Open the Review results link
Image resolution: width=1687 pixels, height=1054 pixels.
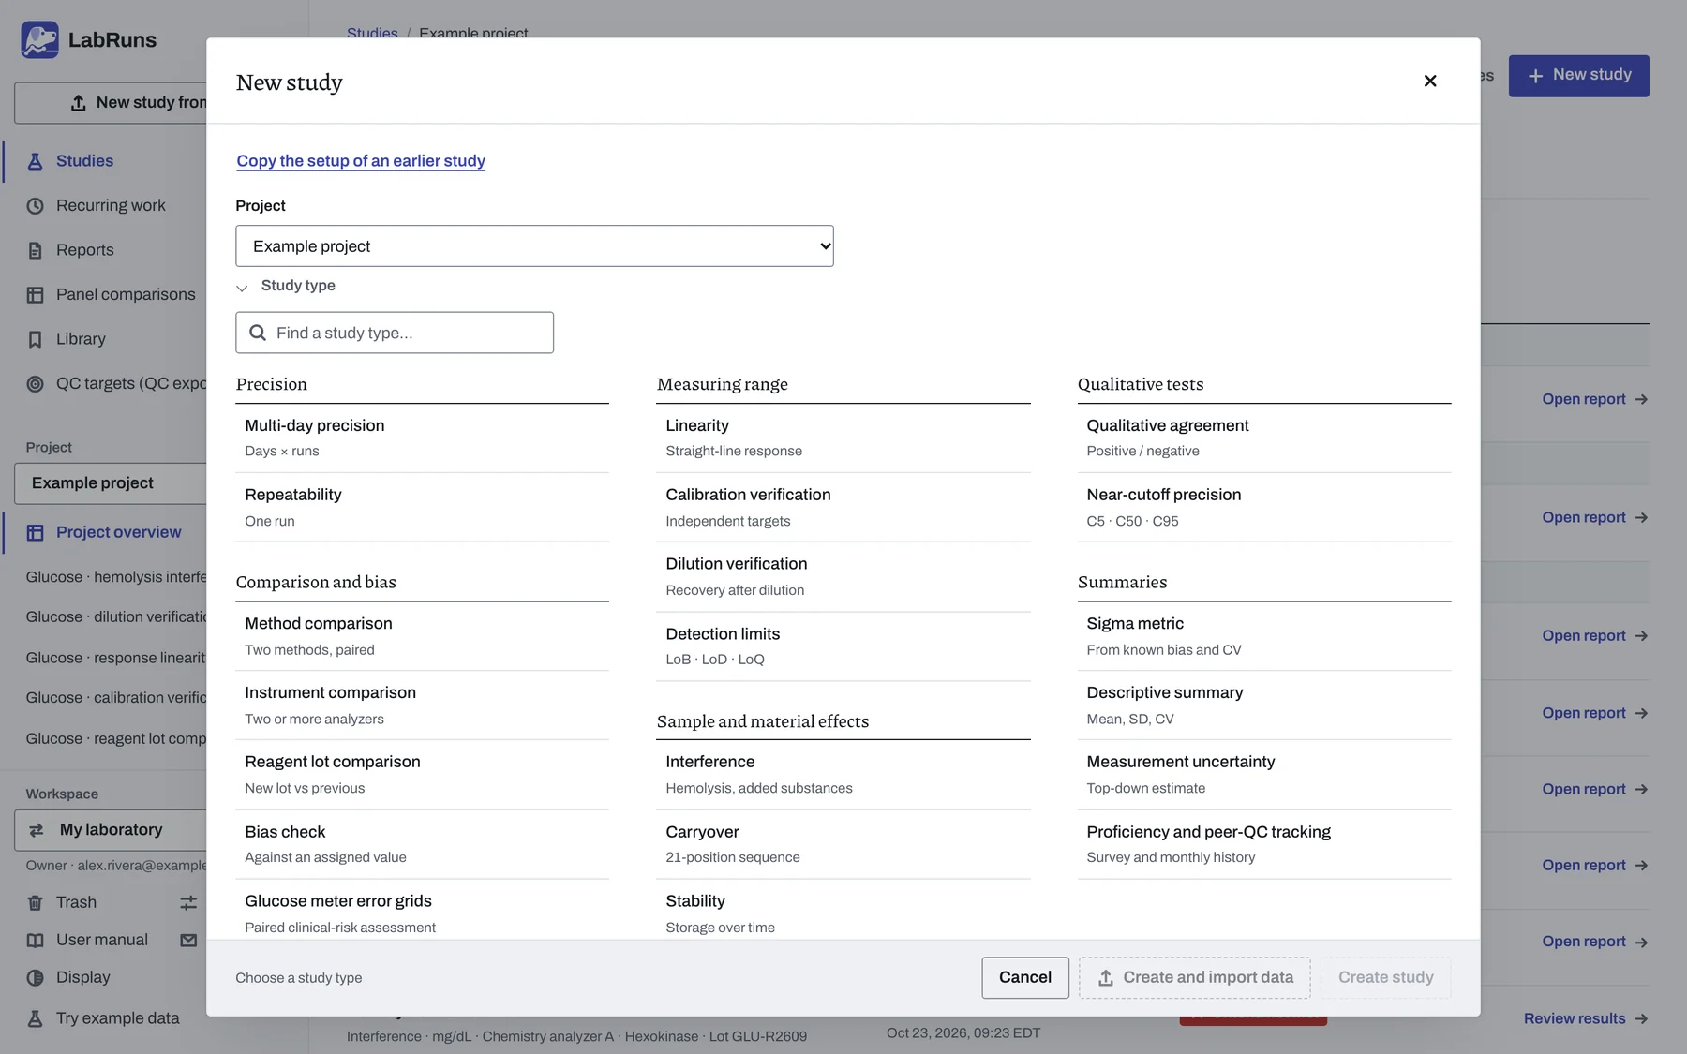(x=1585, y=1018)
